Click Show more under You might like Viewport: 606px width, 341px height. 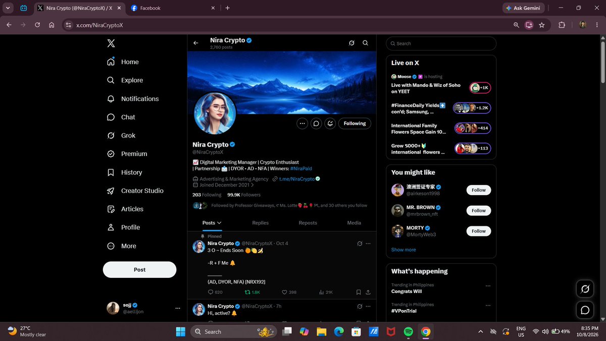click(x=403, y=250)
